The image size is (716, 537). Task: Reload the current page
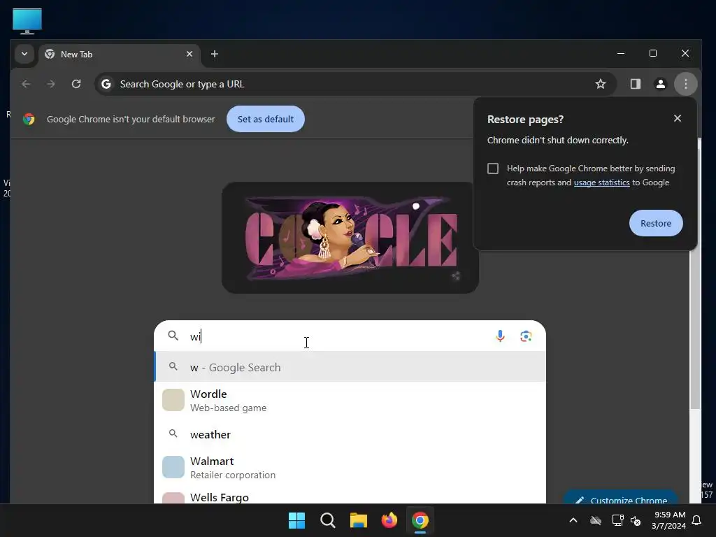76,84
